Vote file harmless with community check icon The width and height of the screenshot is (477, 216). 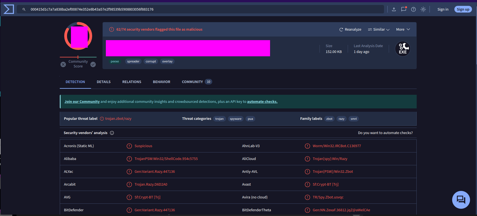coord(93,64)
